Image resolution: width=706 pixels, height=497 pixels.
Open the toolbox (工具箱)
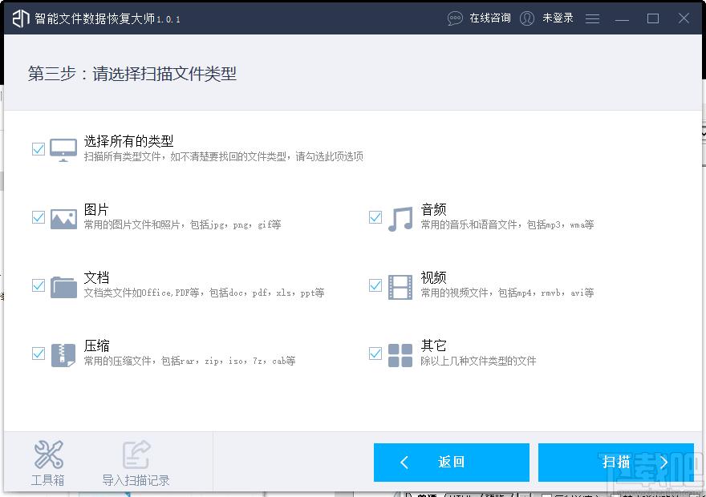click(48, 464)
